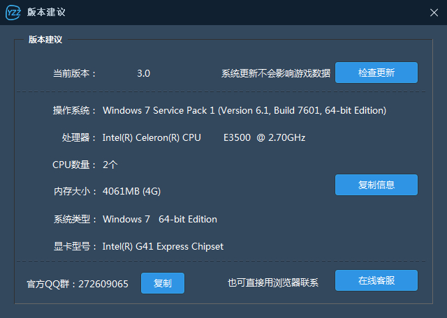Click the 系统类型 label
This screenshot has width=447, height=318.
coord(75,219)
